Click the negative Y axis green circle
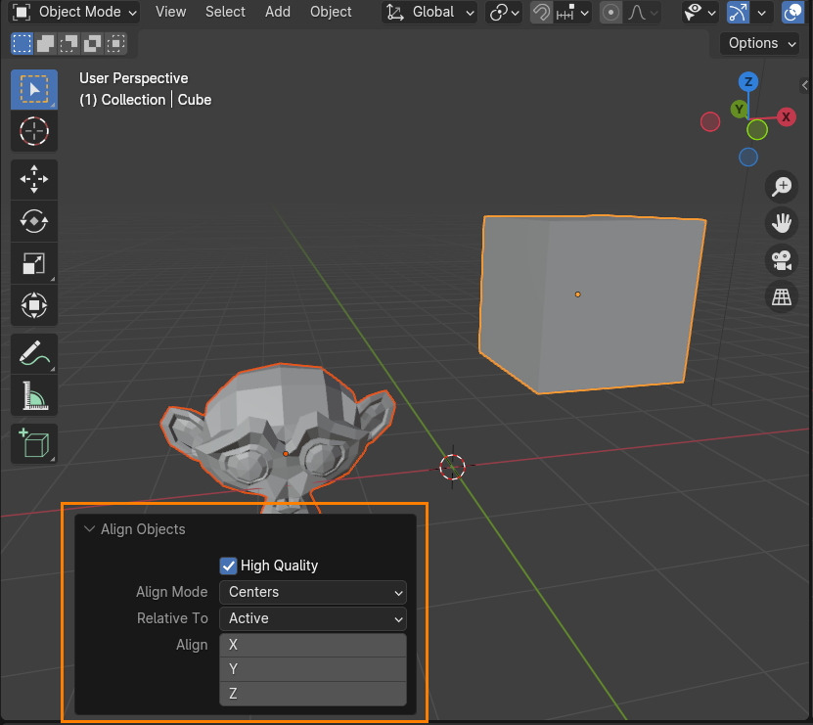The width and height of the screenshot is (813, 725). click(757, 130)
